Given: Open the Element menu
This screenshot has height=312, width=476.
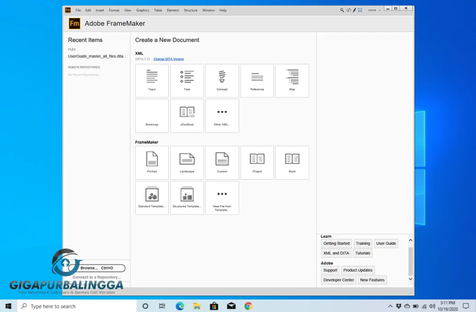Looking at the screenshot, I should click(173, 10).
